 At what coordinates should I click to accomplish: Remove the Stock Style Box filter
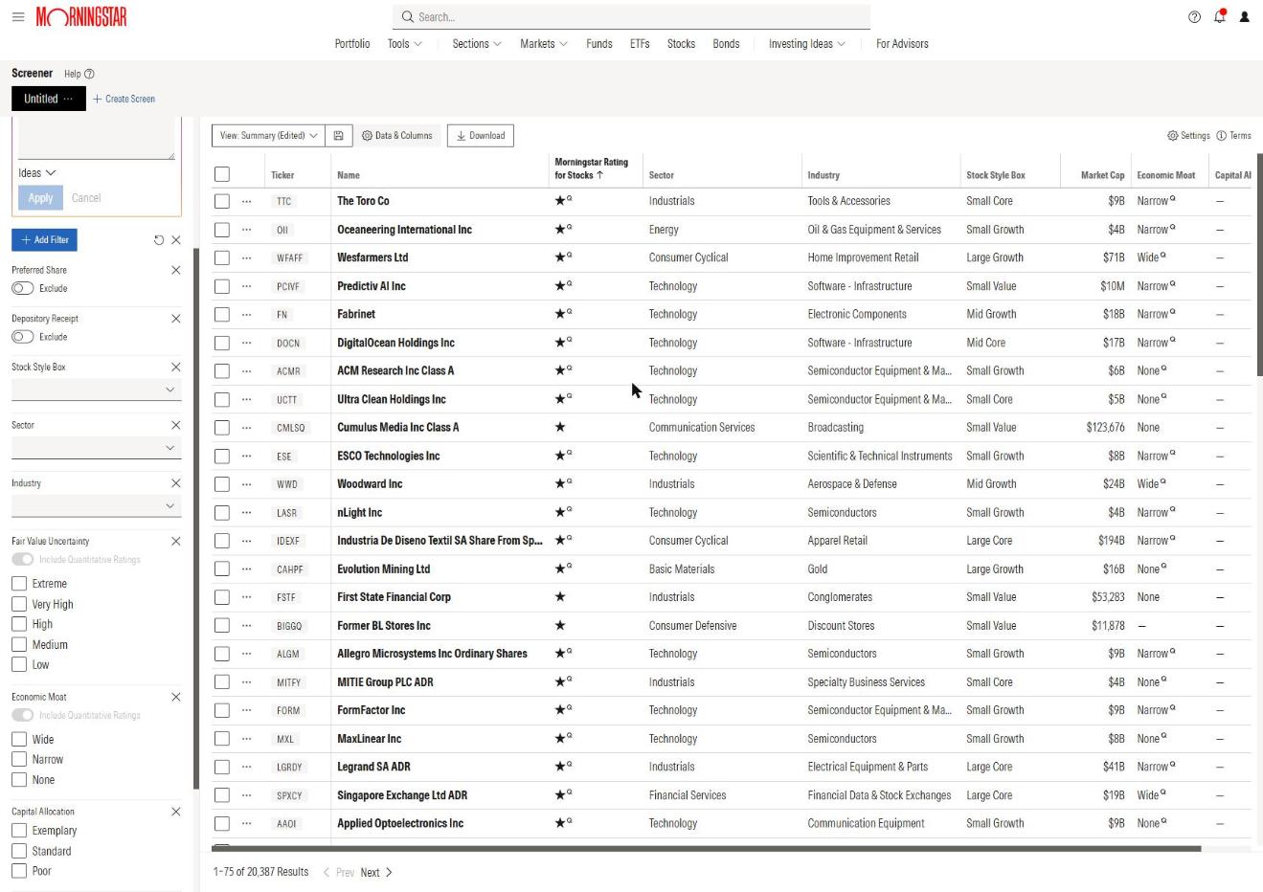(175, 368)
